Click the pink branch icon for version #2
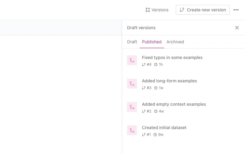245x154 pixels. [x=132, y=107]
